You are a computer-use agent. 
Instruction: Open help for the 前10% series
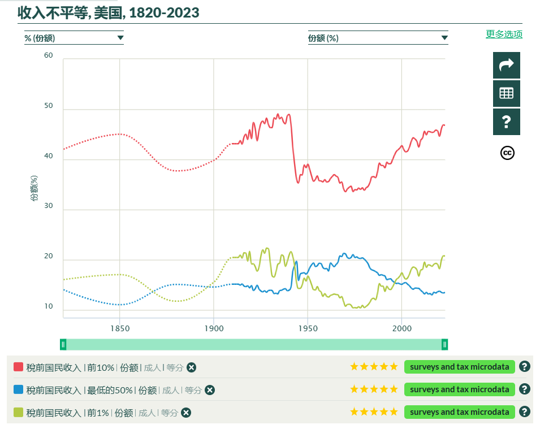526,366
